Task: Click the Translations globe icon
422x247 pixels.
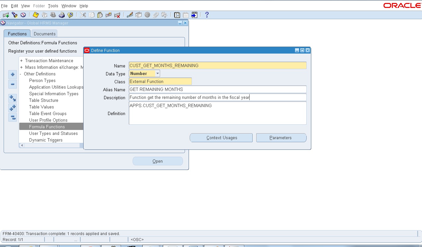Action: tap(147, 15)
